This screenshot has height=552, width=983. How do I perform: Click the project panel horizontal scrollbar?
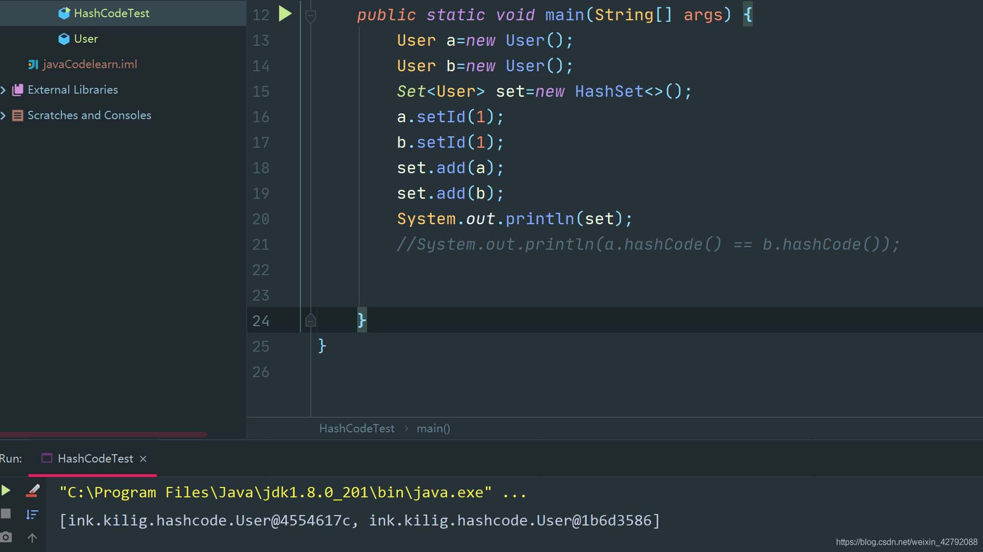click(x=104, y=434)
